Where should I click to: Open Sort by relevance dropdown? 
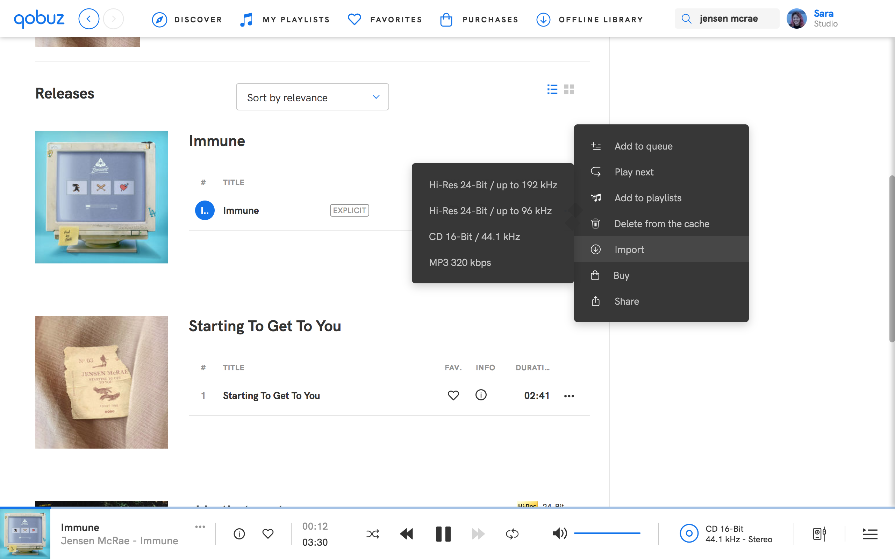(x=312, y=96)
